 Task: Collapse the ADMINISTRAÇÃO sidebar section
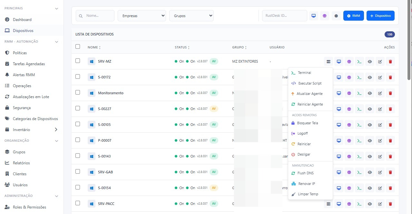[57, 196]
